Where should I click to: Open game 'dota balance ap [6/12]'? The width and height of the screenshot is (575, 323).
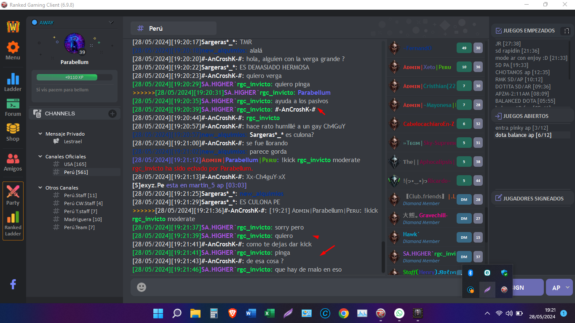coord(523,135)
